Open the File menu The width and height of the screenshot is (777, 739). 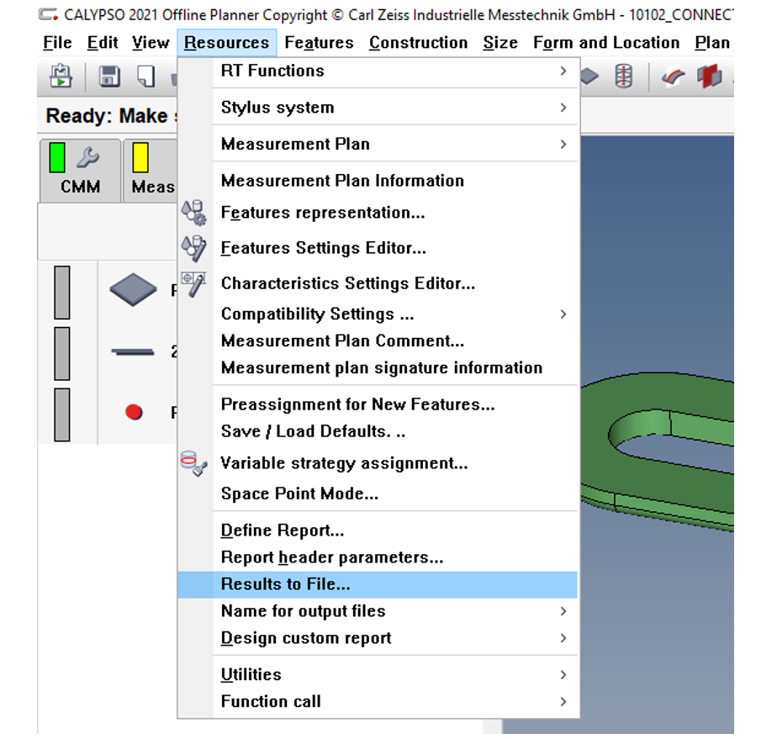[57, 43]
